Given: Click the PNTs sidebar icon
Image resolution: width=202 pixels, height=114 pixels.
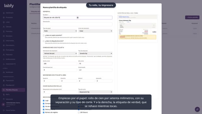Looking at the screenshot, I should pos(4,94).
